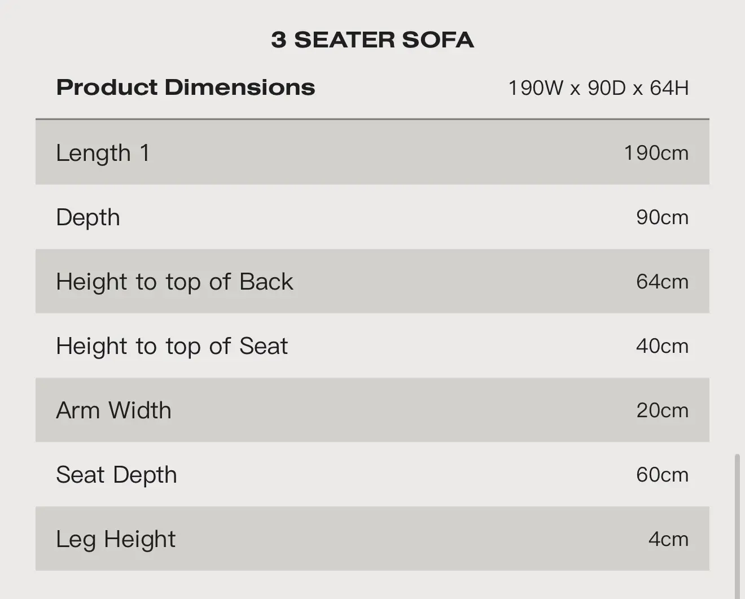
Task: Select the Height to top of Seat label
Action: pos(172,346)
